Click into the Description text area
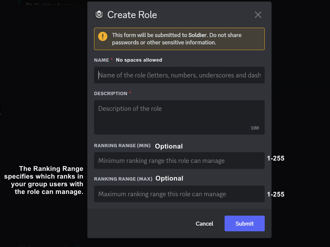330x247 pixels. (179, 117)
